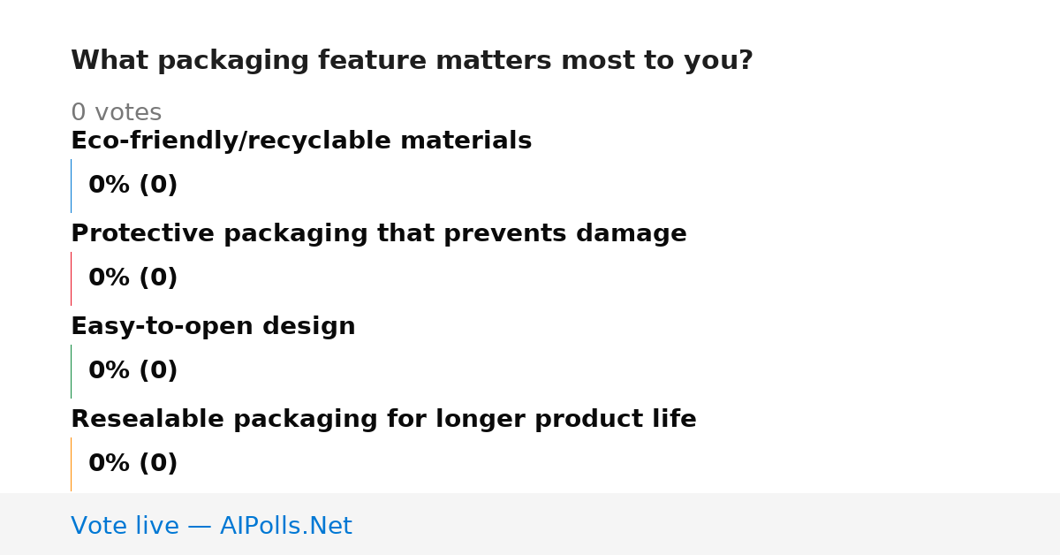The width and height of the screenshot is (1060, 555).
Task: Click the poll question heading
Action: point(412,61)
